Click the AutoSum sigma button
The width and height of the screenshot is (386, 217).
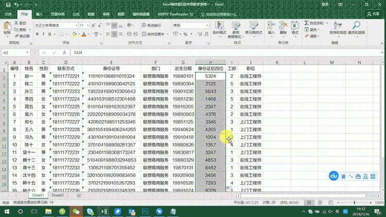314,23
